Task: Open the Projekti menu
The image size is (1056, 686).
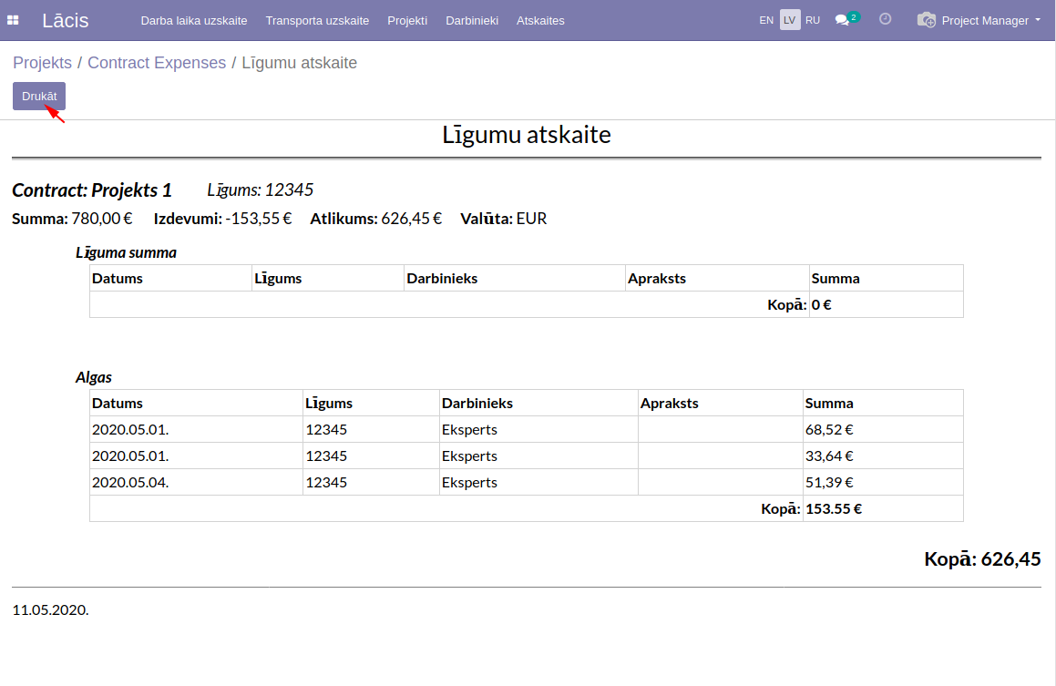Action: click(407, 20)
